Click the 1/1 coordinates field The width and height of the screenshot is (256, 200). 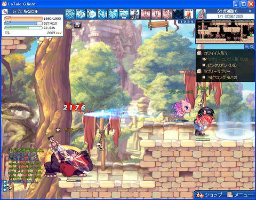tap(230, 17)
